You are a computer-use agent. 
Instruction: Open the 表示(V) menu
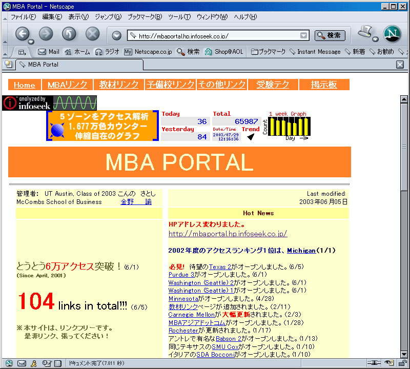(78, 17)
